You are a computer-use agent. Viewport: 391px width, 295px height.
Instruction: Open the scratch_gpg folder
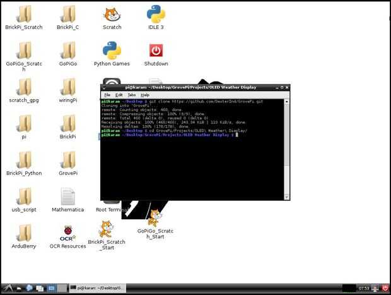pos(24,87)
